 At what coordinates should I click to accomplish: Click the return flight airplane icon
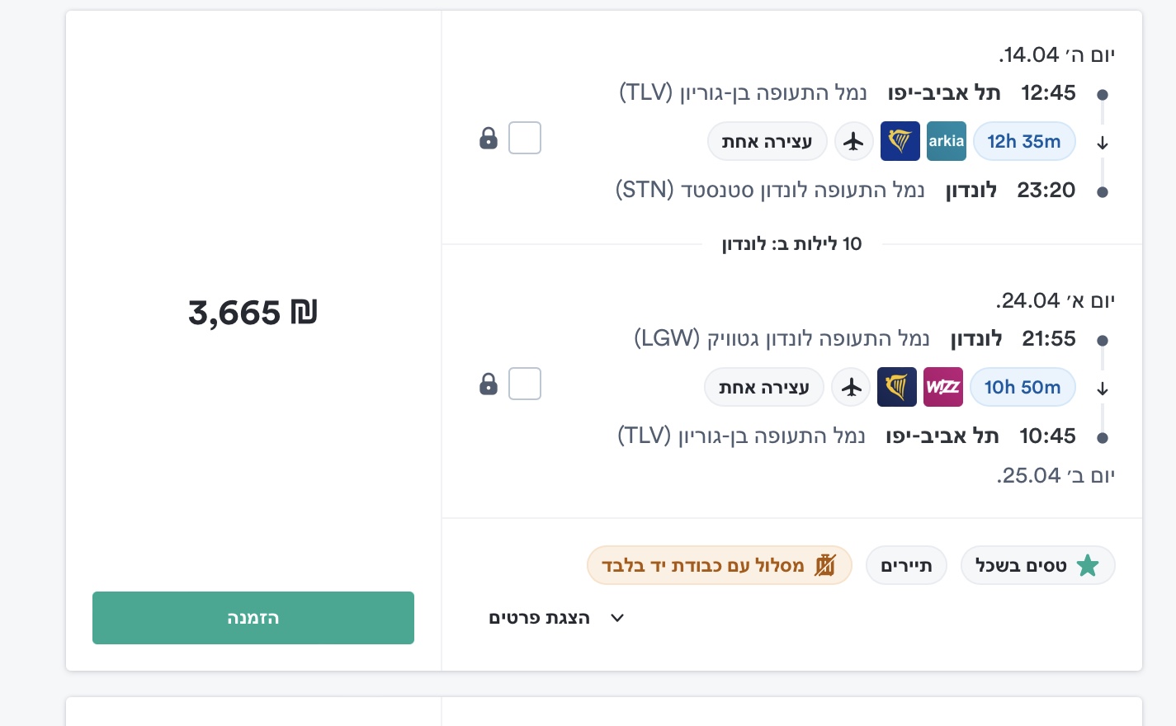point(851,387)
